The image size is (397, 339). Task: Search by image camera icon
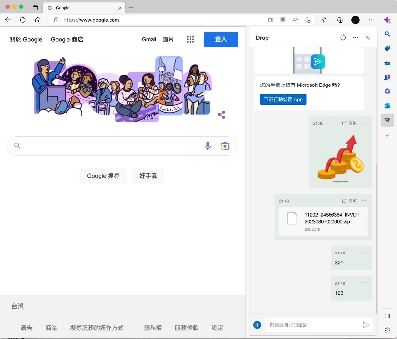click(x=225, y=146)
